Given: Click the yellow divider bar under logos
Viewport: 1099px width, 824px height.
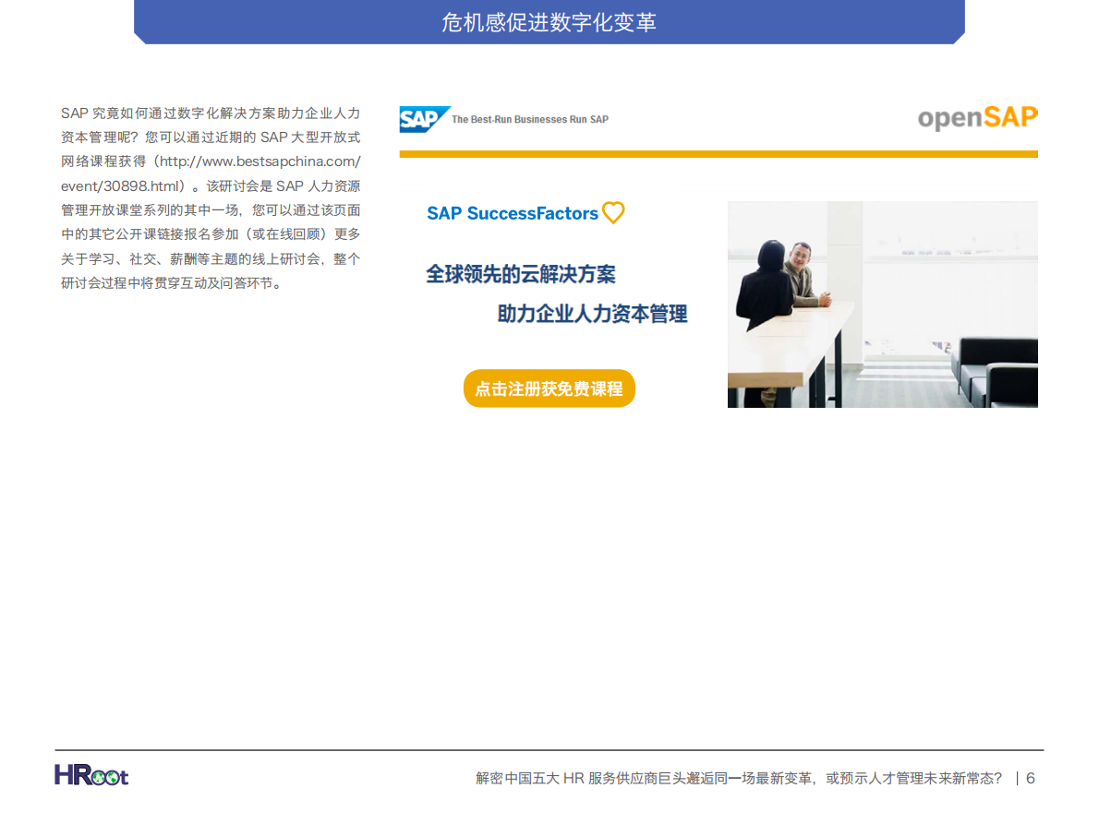Looking at the screenshot, I should click(x=718, y=154).
